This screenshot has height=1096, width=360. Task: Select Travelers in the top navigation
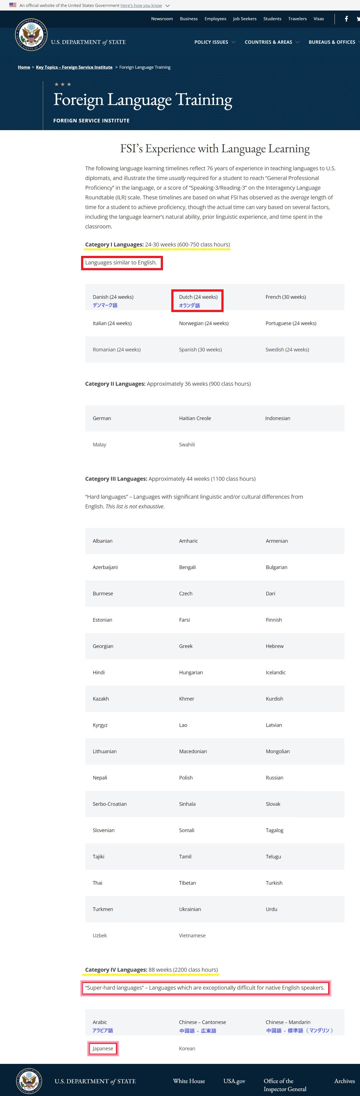pyautogui.click(x=297, y=19)
